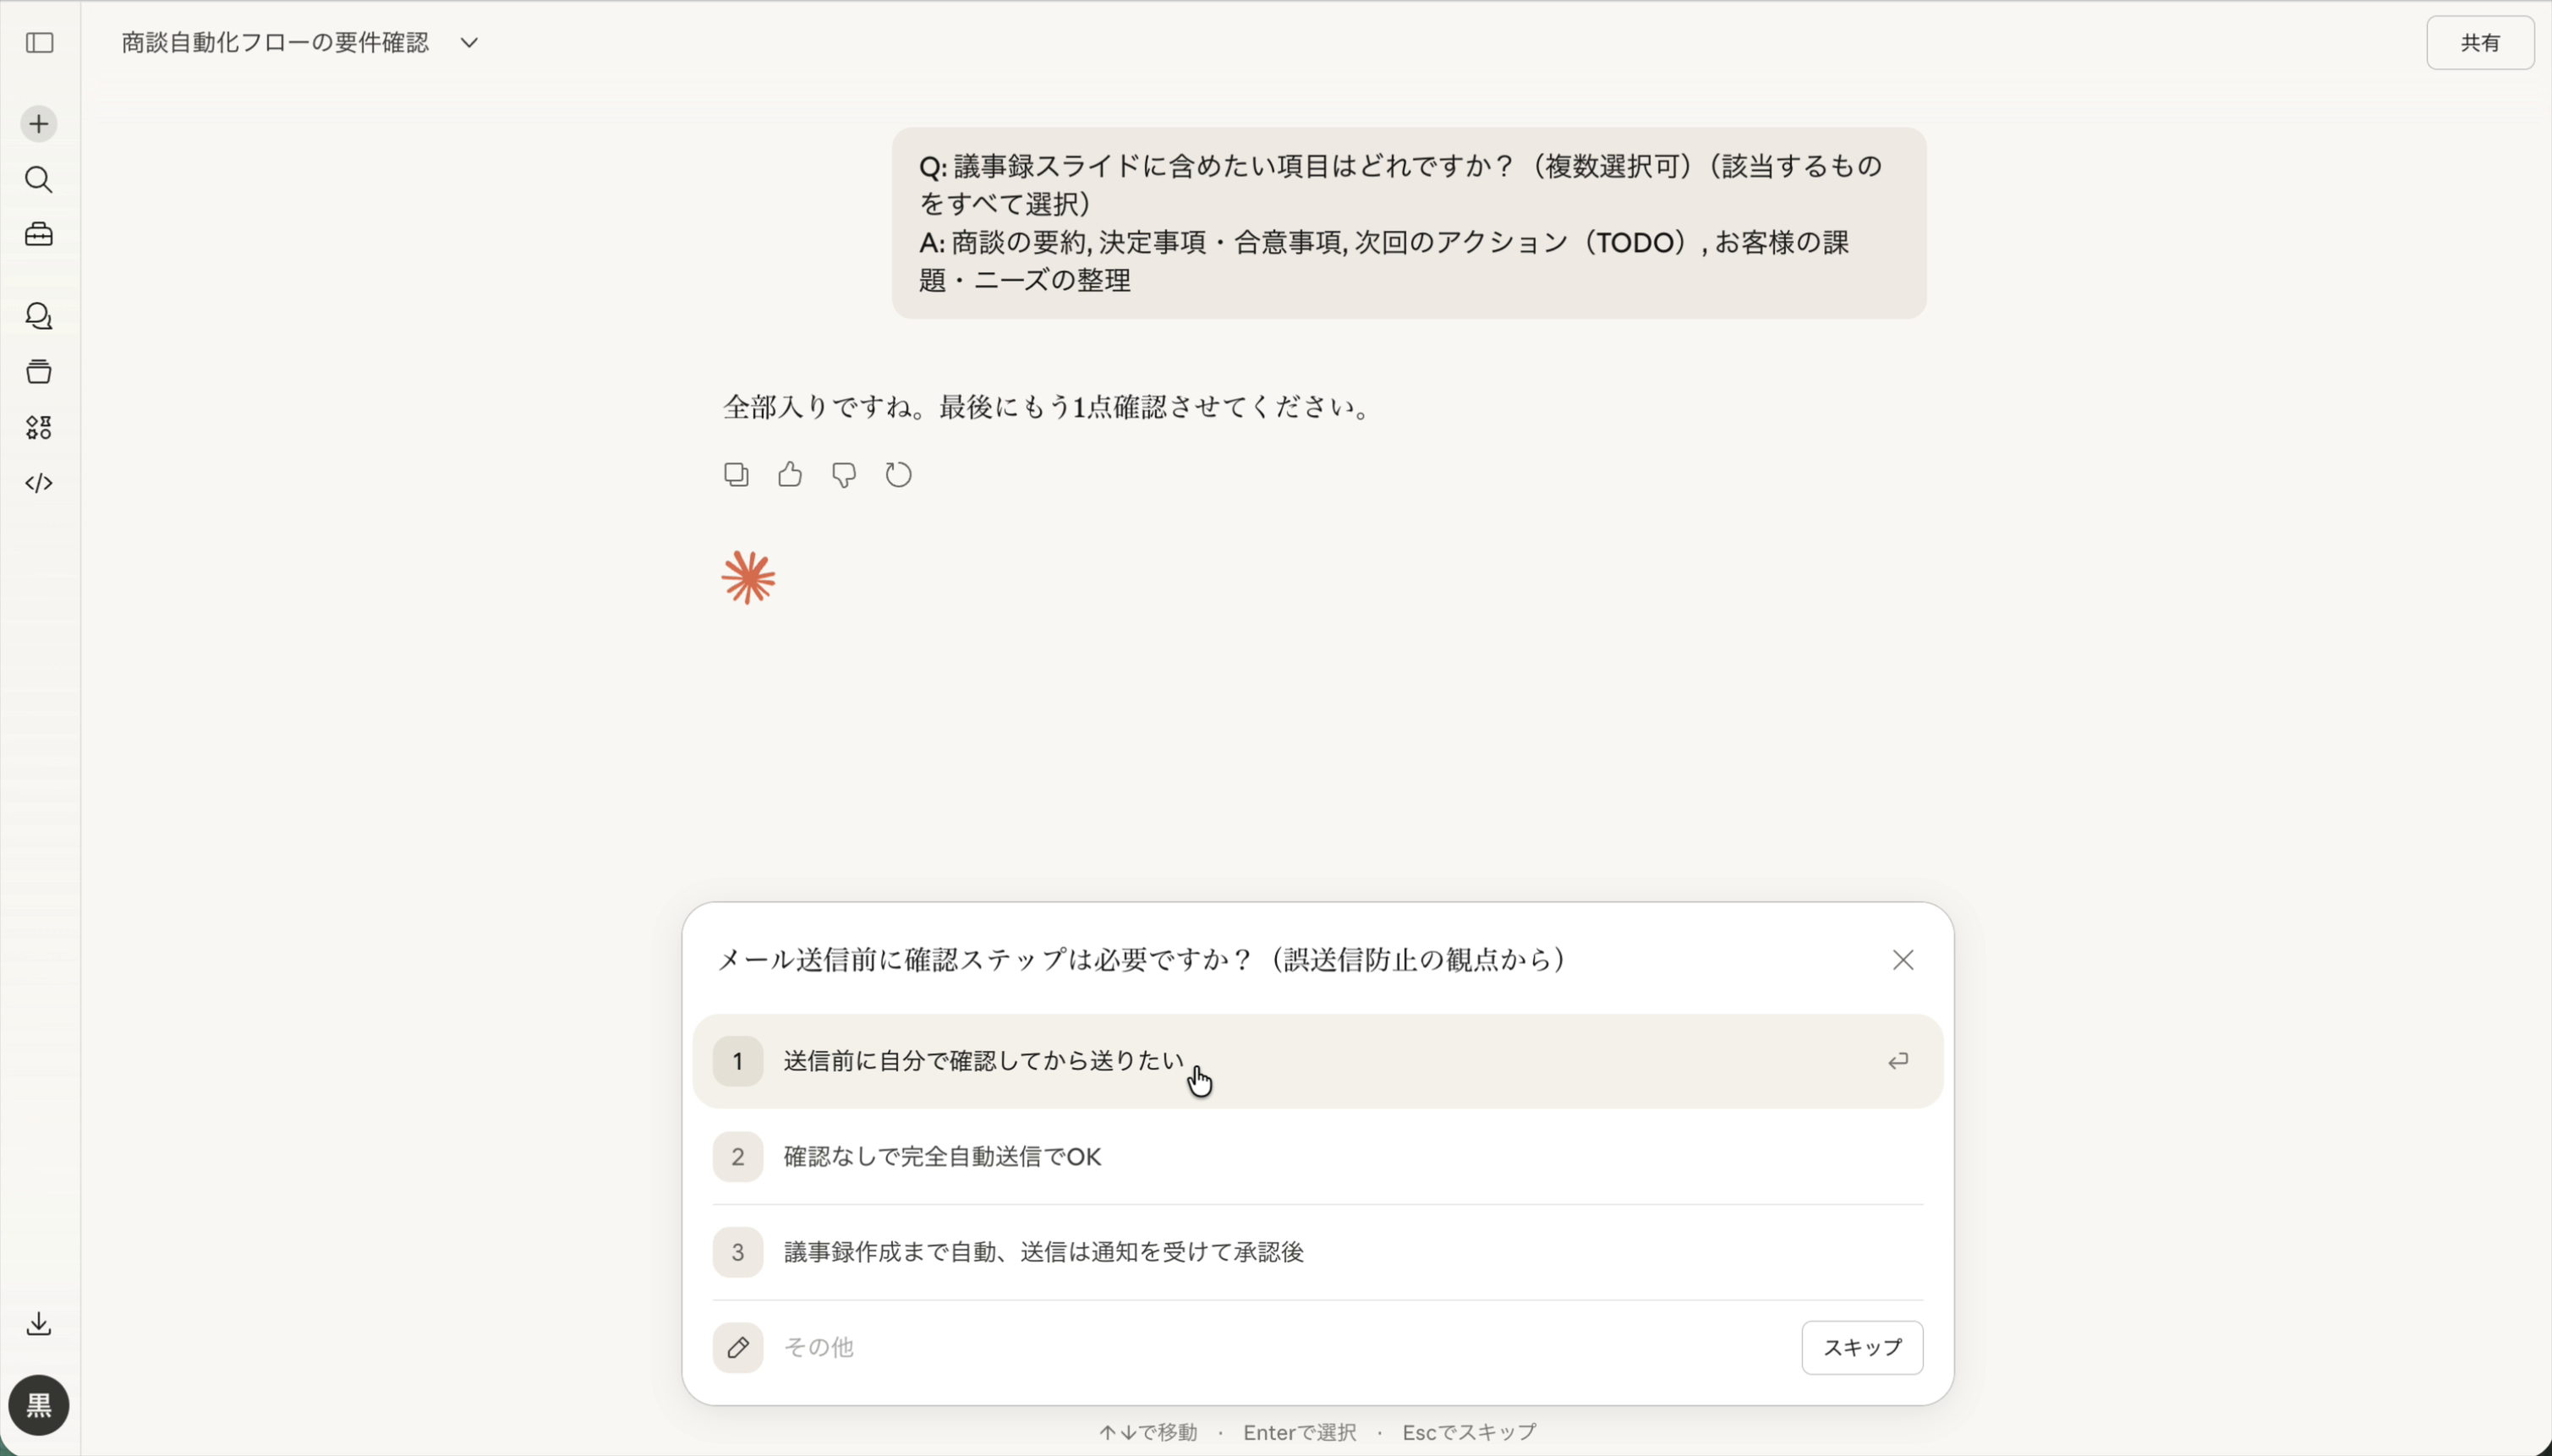The width and height of the screenshot is (2552, 1456).
Task: Choose 確認なしで完全自動送信でOK option
Action: coord(1315,1155)
